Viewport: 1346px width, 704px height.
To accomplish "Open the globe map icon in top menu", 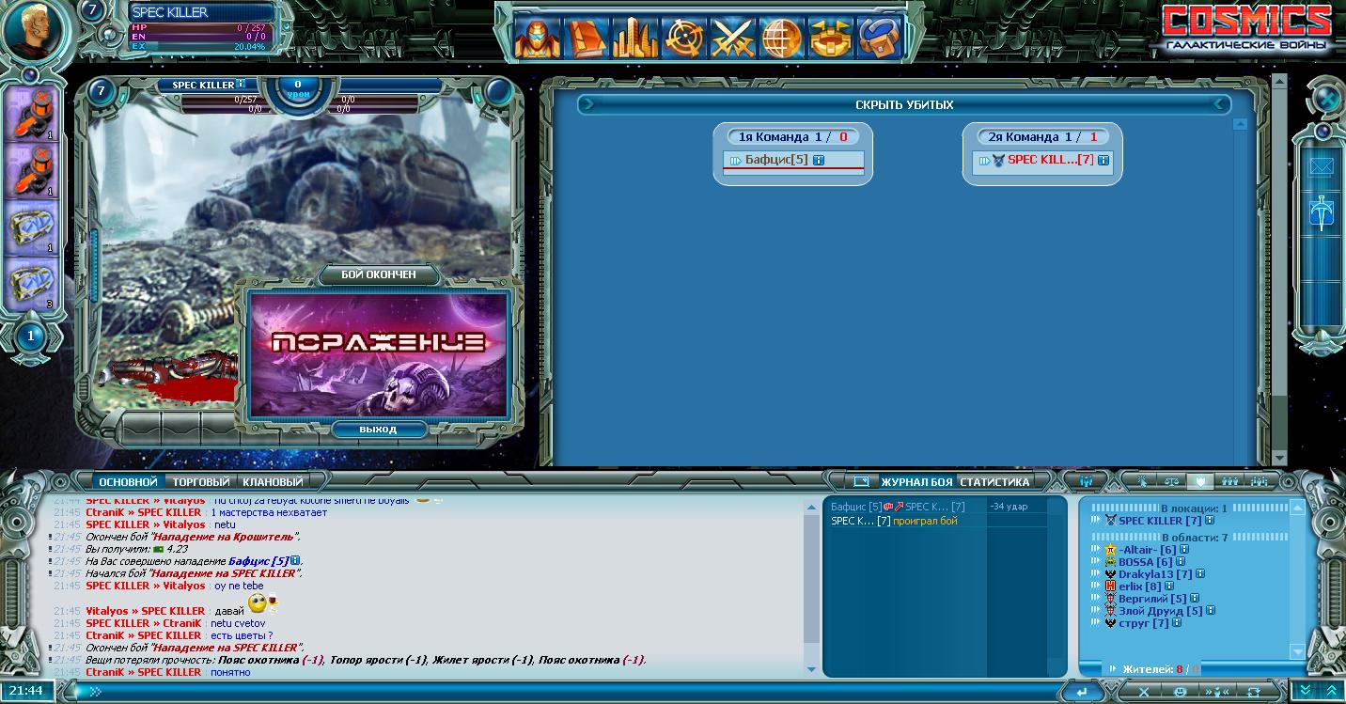I will [x=782, y=39].
